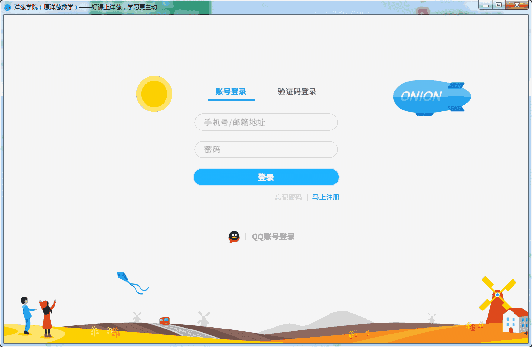Switch to the 验证码登录 tab
The width and height of the screenshot is (532, 347).
pos(297,91)
